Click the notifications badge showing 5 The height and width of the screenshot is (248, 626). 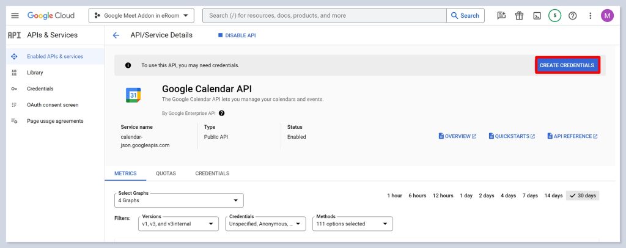[554, 16]
